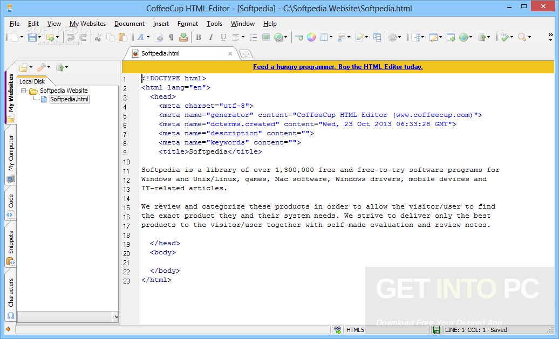559x339 pixels.
Task: Click the New document toolbar icon
Action: click(x=15, y=37)
